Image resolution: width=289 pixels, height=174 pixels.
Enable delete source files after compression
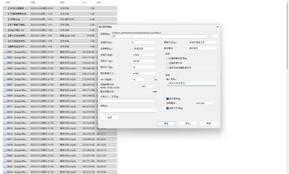[x=167, y=68]
